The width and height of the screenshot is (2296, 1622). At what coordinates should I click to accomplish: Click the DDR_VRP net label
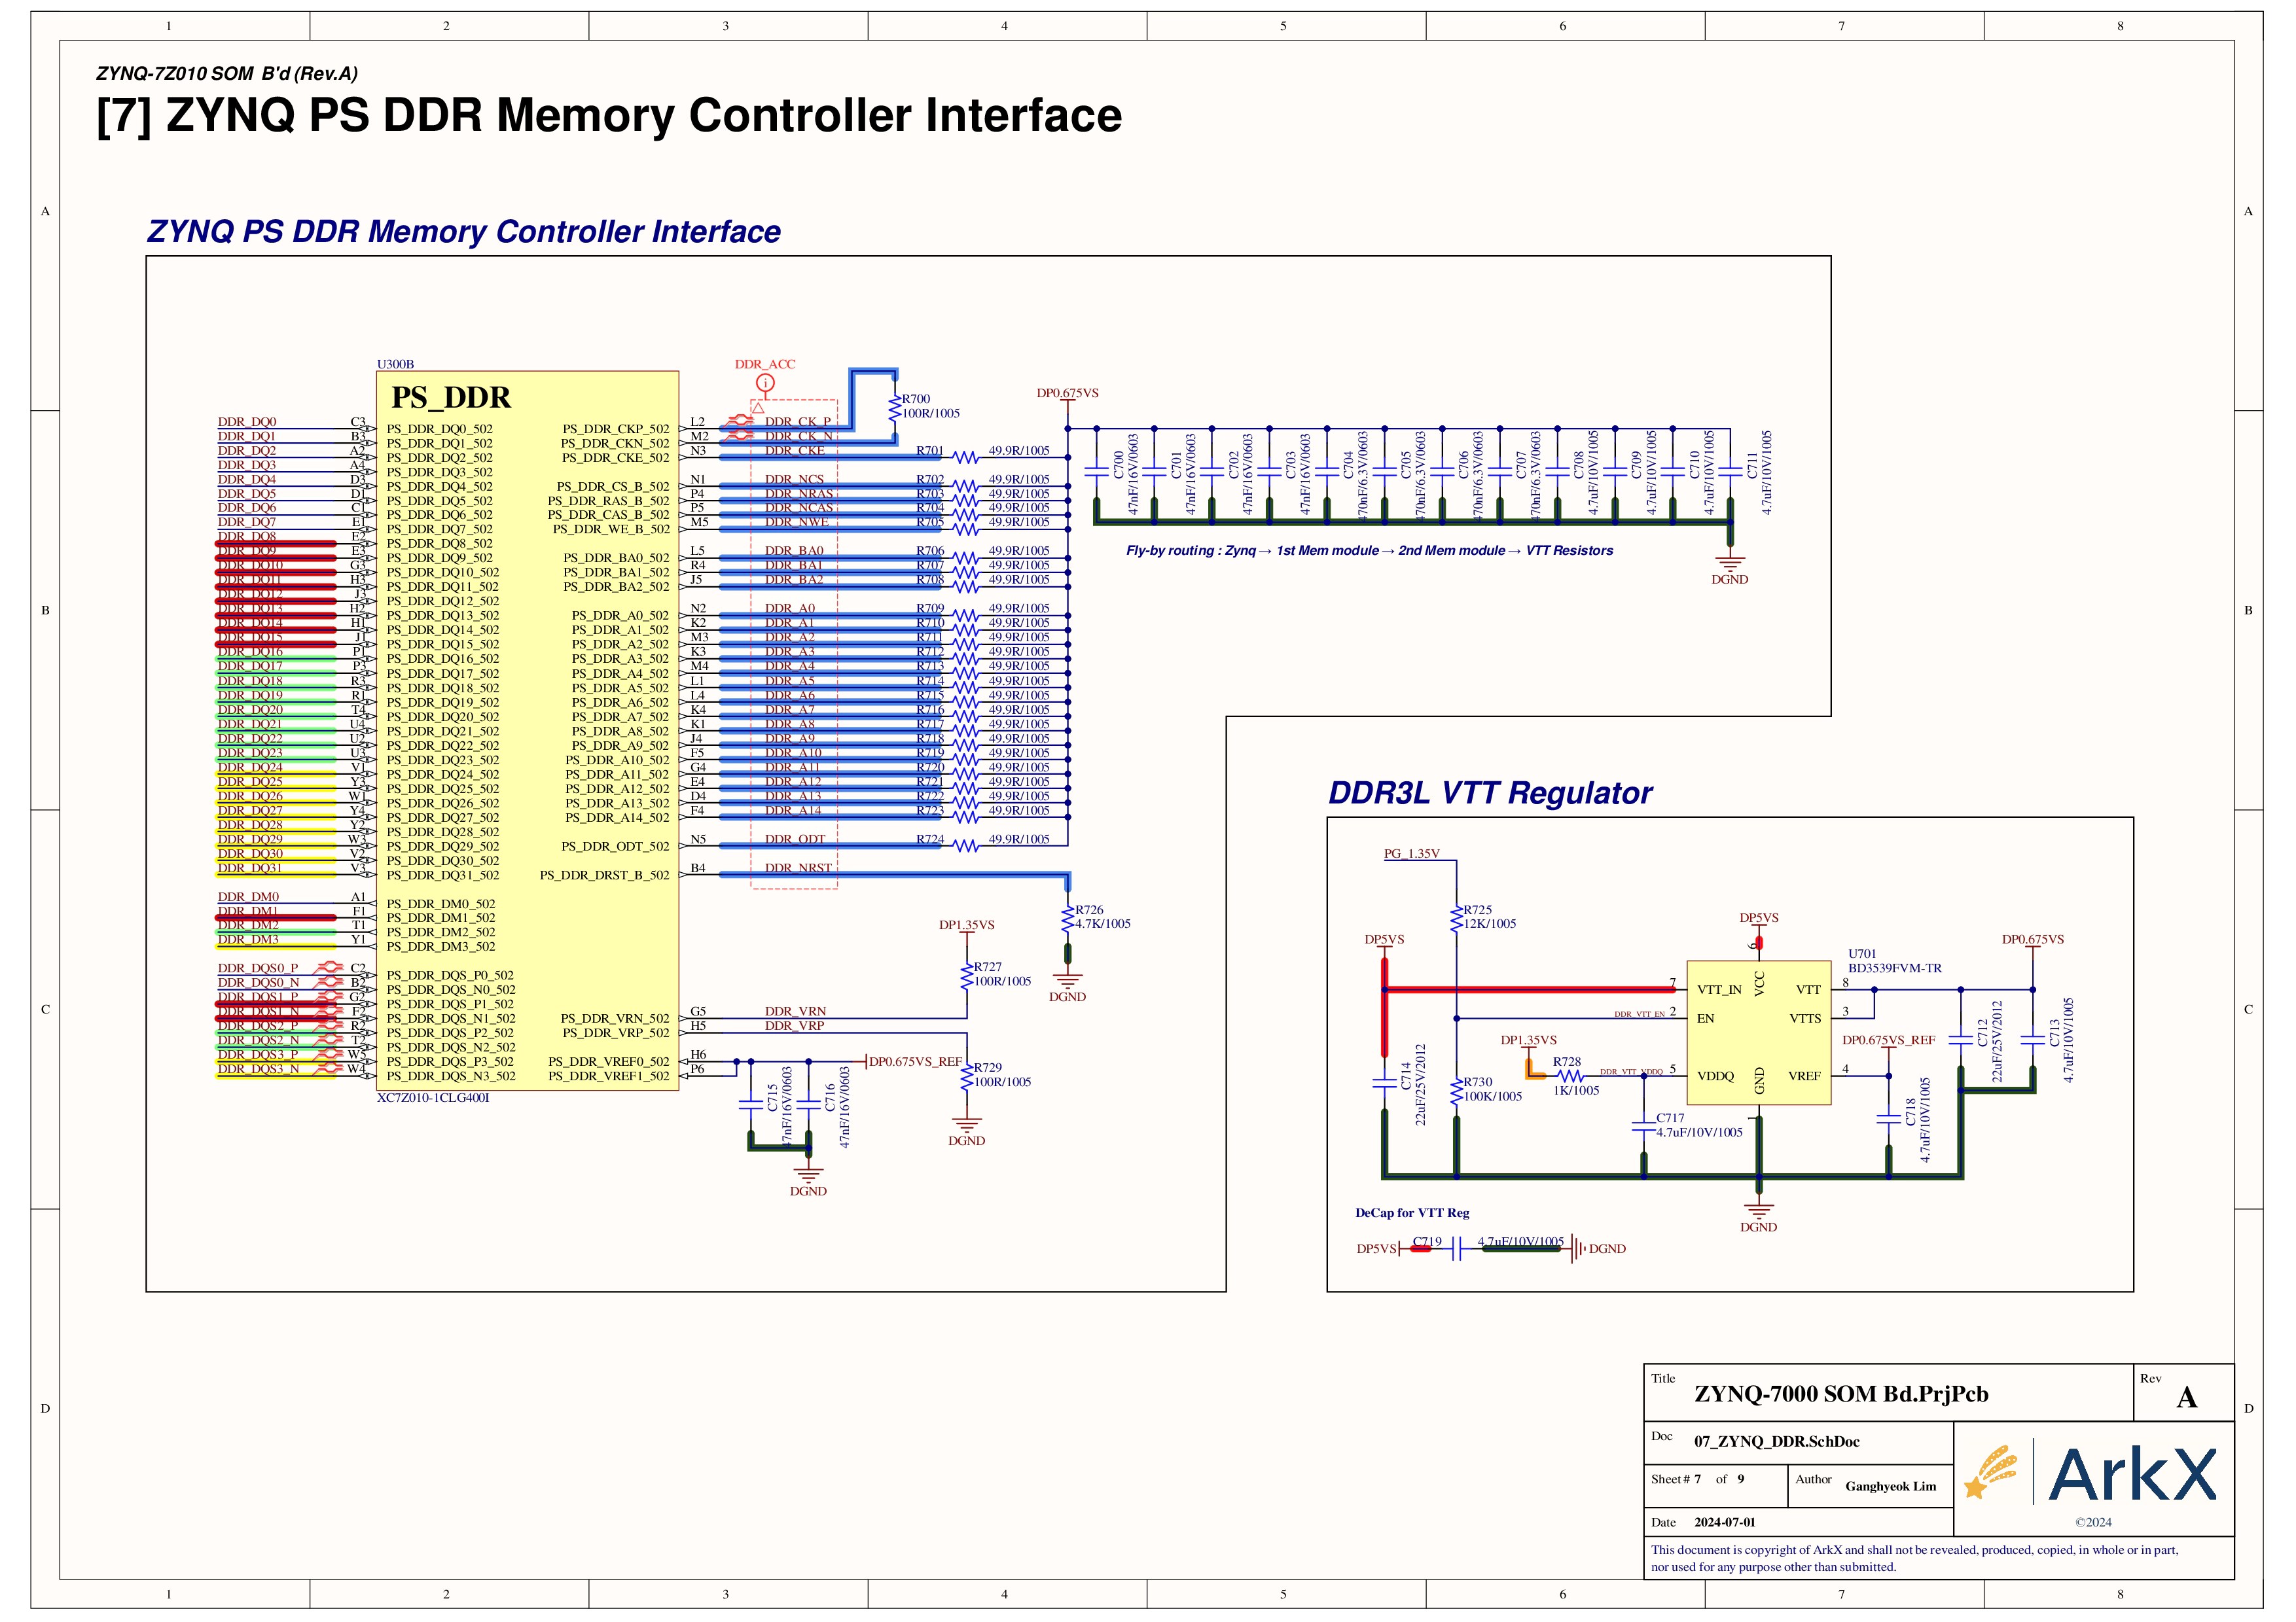[795, 1027]
